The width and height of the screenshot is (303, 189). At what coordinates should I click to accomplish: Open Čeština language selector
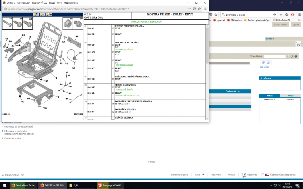(x=283, y=175)
